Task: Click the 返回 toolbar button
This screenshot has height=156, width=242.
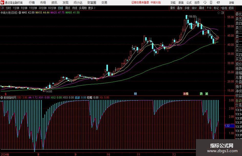Action: tap(231, 8)
